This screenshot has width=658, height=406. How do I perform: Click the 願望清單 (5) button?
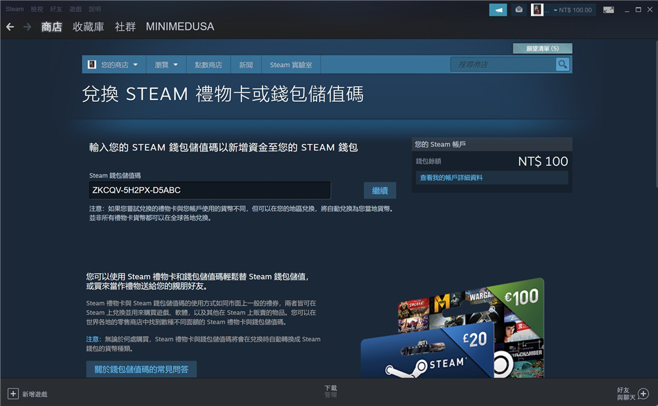point(542,48)
